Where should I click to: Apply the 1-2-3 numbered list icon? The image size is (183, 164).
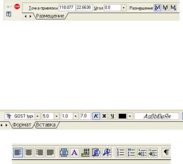coord(120,152)
